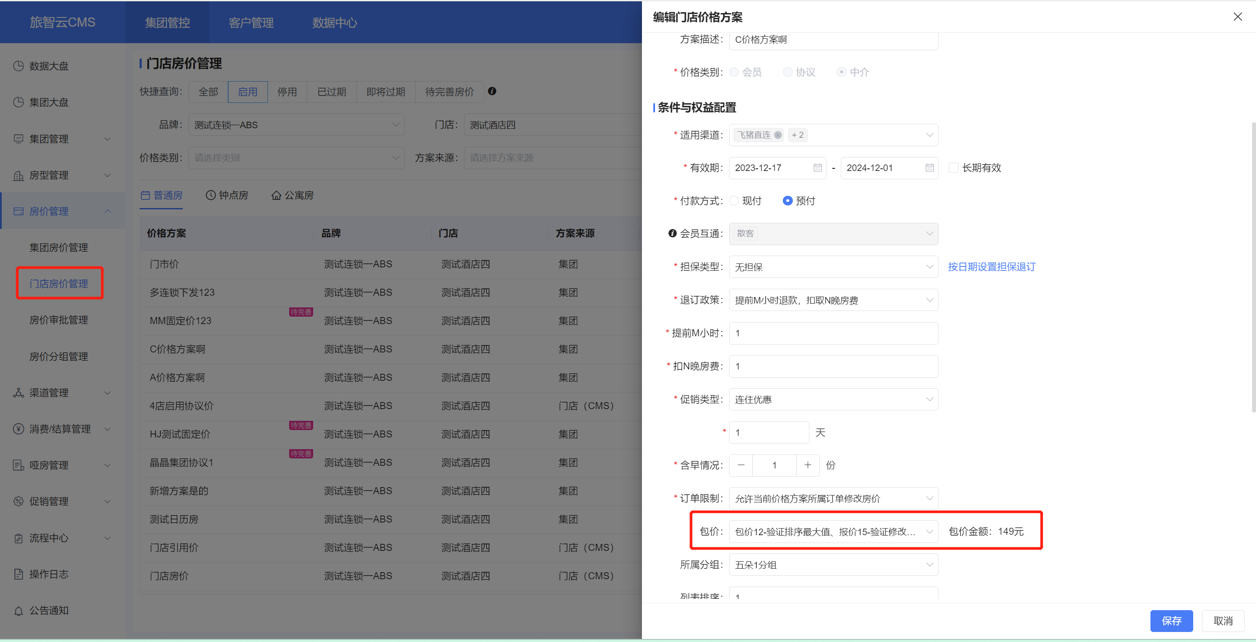Filter quick query by 待完善房价
Viewport: 1256px width, 642px height.
pos(450,92)
